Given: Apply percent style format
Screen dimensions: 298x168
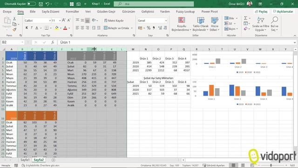Looking at the screenshot, I should tap(149, 28).
